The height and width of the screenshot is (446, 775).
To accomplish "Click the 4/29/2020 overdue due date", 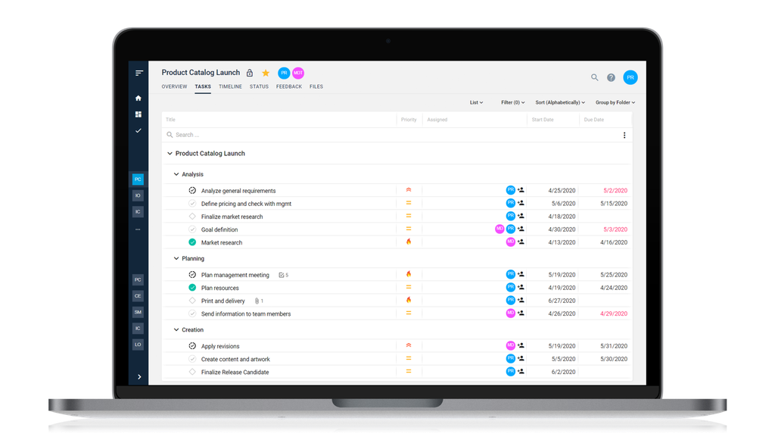I will (613, 313).
